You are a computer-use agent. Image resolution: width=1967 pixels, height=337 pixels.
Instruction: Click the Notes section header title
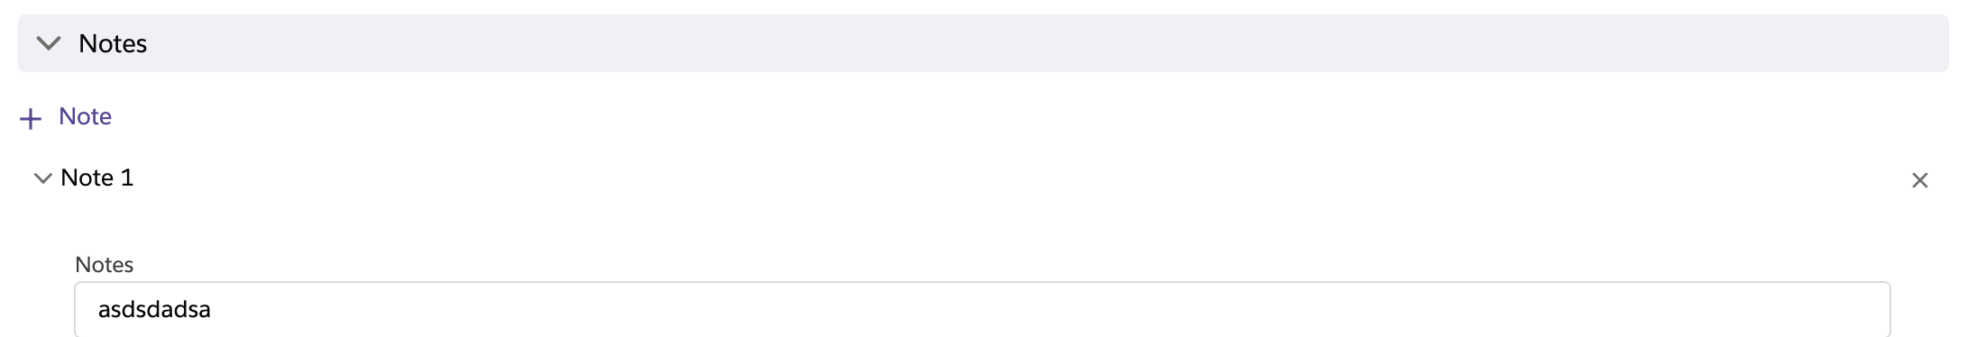113,43
